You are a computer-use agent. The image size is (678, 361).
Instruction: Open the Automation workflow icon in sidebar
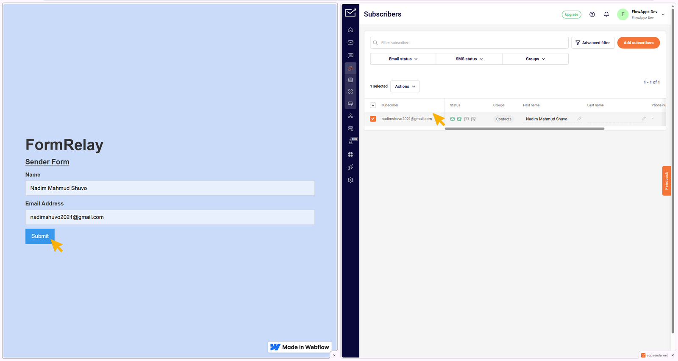(350, 116)
